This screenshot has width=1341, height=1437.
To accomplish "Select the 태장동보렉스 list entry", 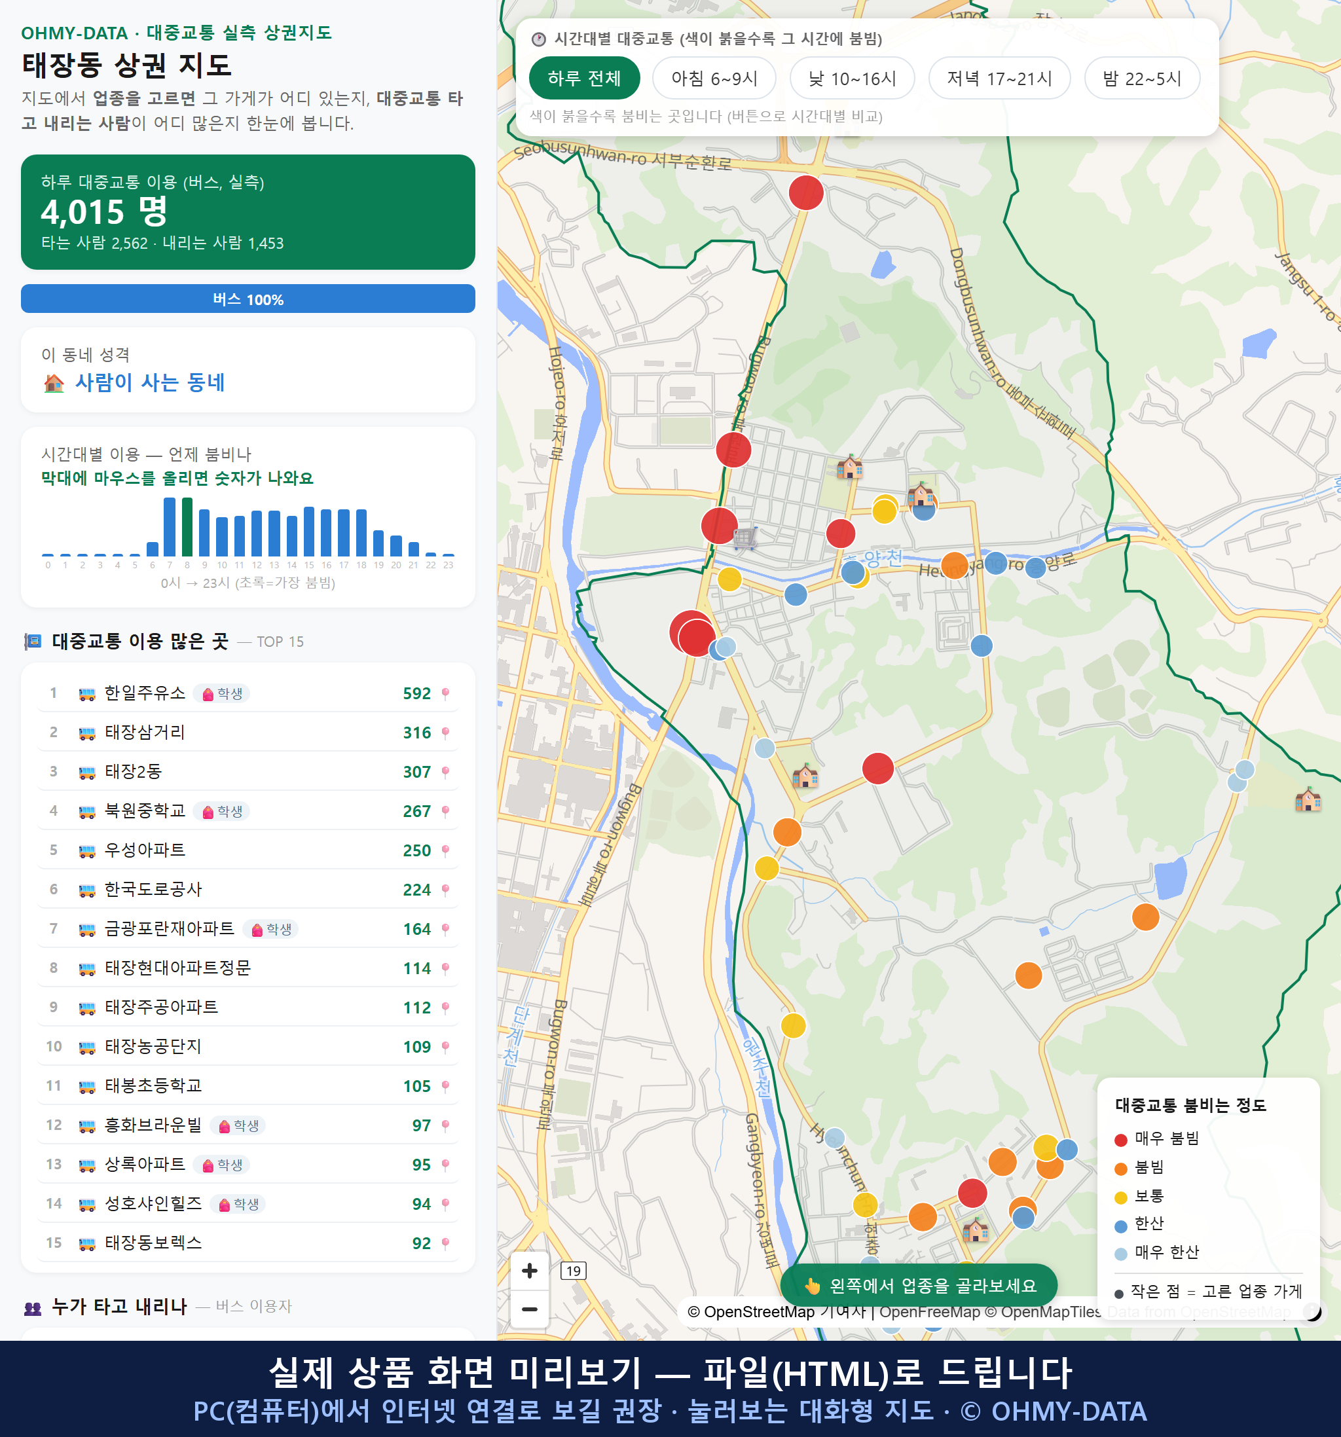I will pos(248,1243).
